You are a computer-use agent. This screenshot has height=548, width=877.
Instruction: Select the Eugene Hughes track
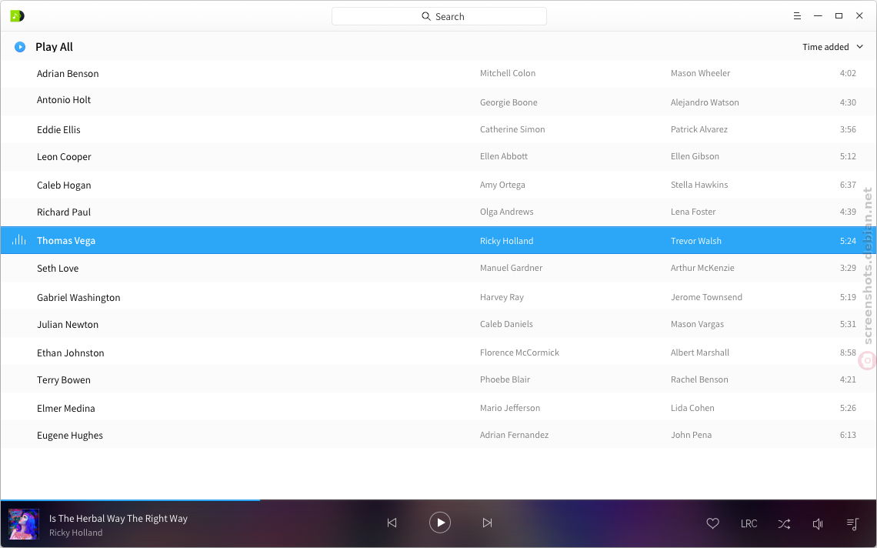438,435
